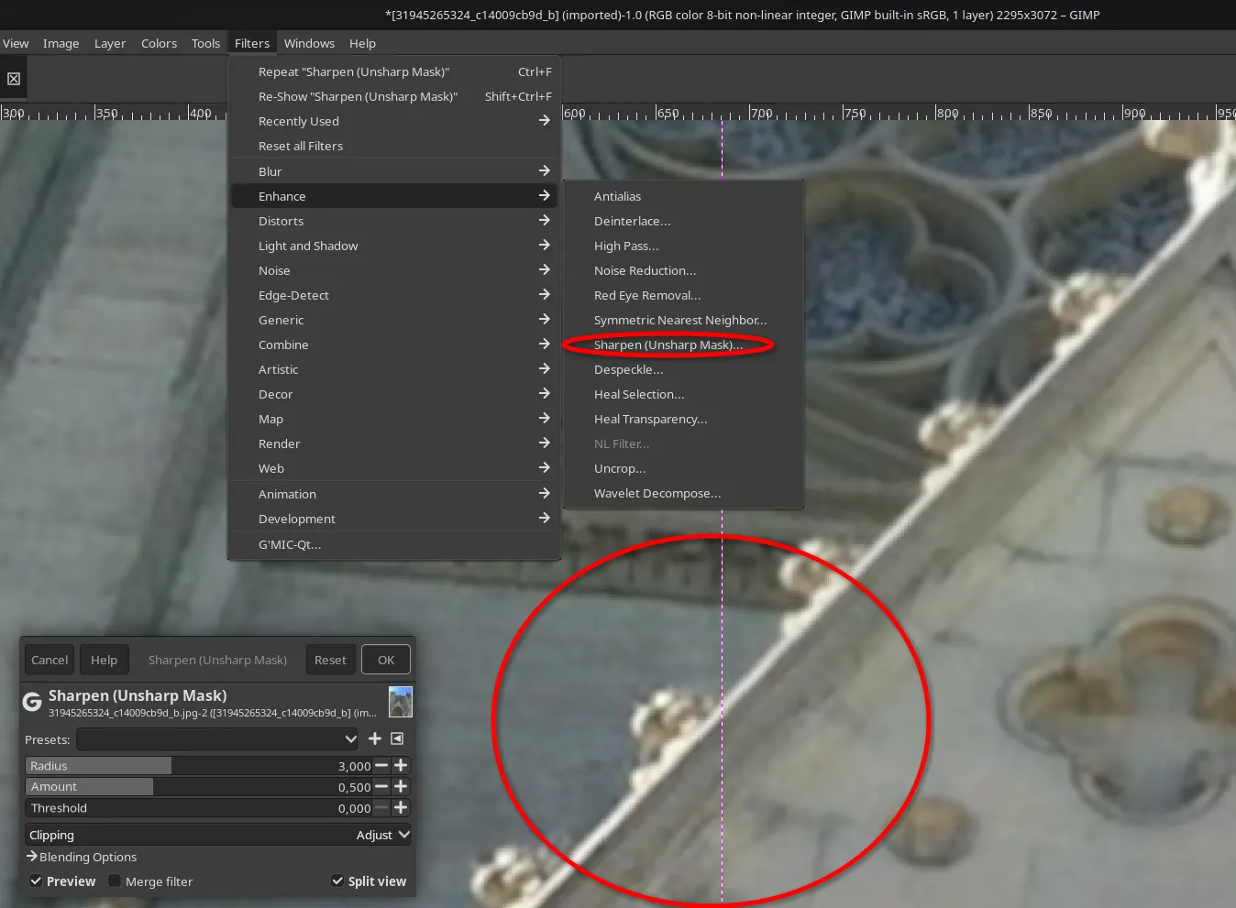
Task: Increase Radius value with the plus button
Action: point(401,765)
